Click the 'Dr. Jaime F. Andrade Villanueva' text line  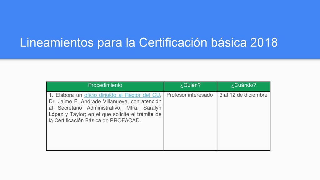[88, 102]
